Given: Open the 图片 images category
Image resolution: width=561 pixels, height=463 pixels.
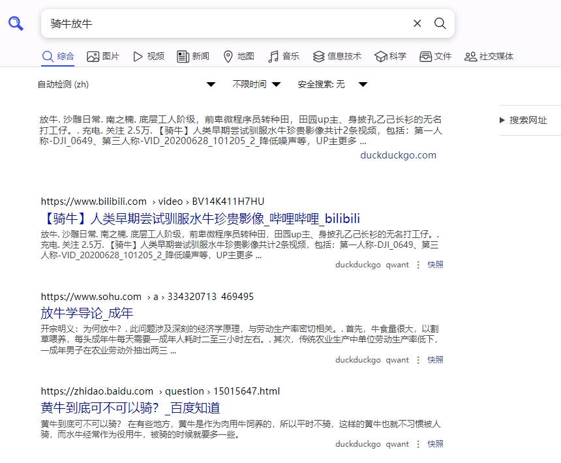Looking at the screenshot, I should click(x=103, y=57).
